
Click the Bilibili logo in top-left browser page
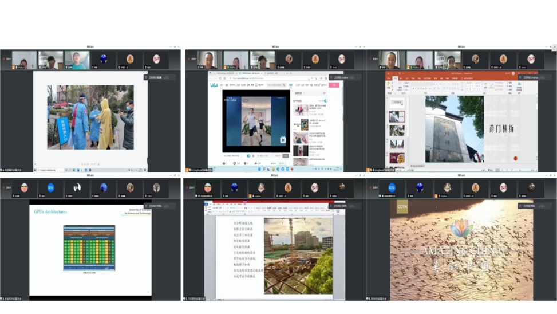click(214, 85)
